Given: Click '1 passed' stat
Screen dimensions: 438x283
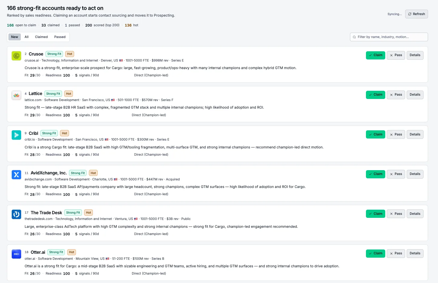Looking at the screenshot, I should tap(72, 25).
